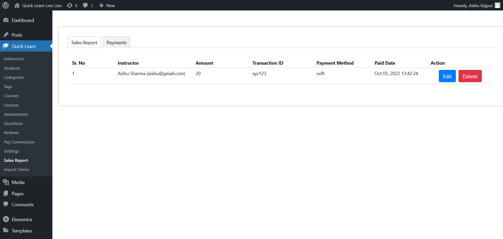Go to Categories submenu
503x239 pixels.
(14, 77)
